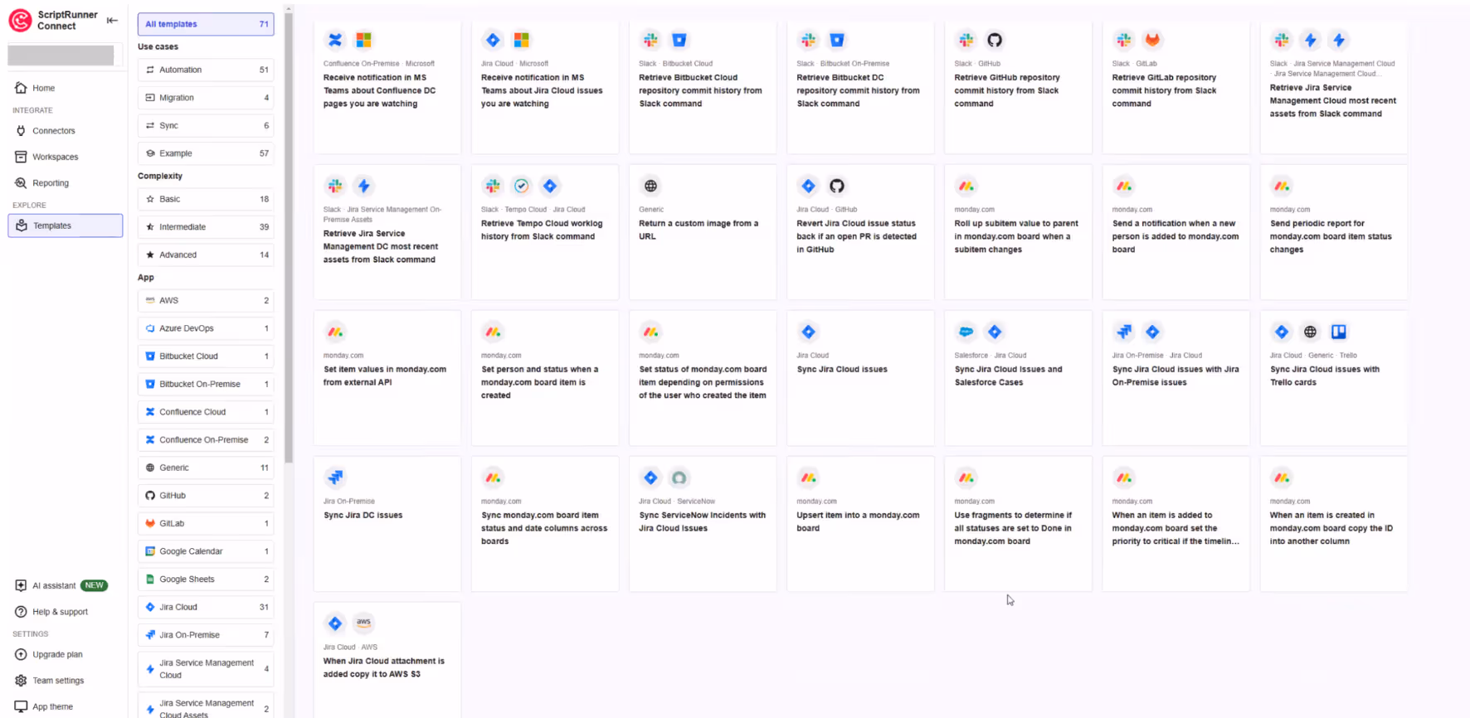
Task: Open the Sync Jira Cloud issues template
Action: click(x=860, y=378)
